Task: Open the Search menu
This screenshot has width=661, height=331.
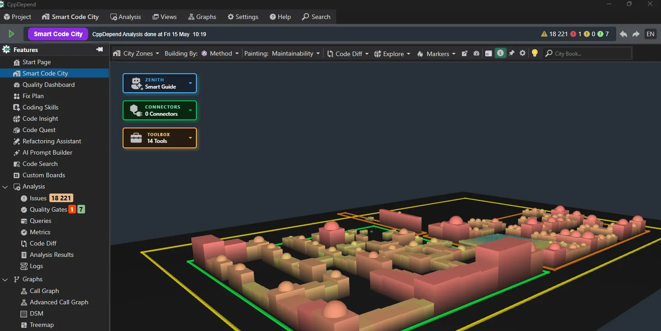Action: coord(316,17)
